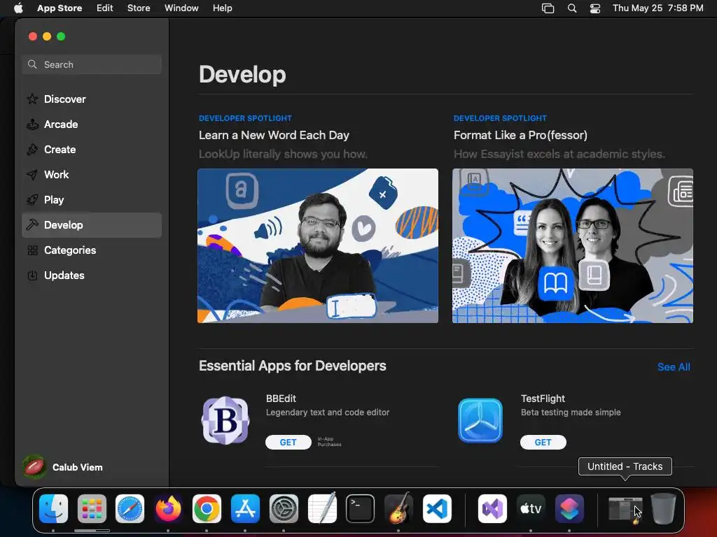Open Categories grid section

[x=92, y=250]
